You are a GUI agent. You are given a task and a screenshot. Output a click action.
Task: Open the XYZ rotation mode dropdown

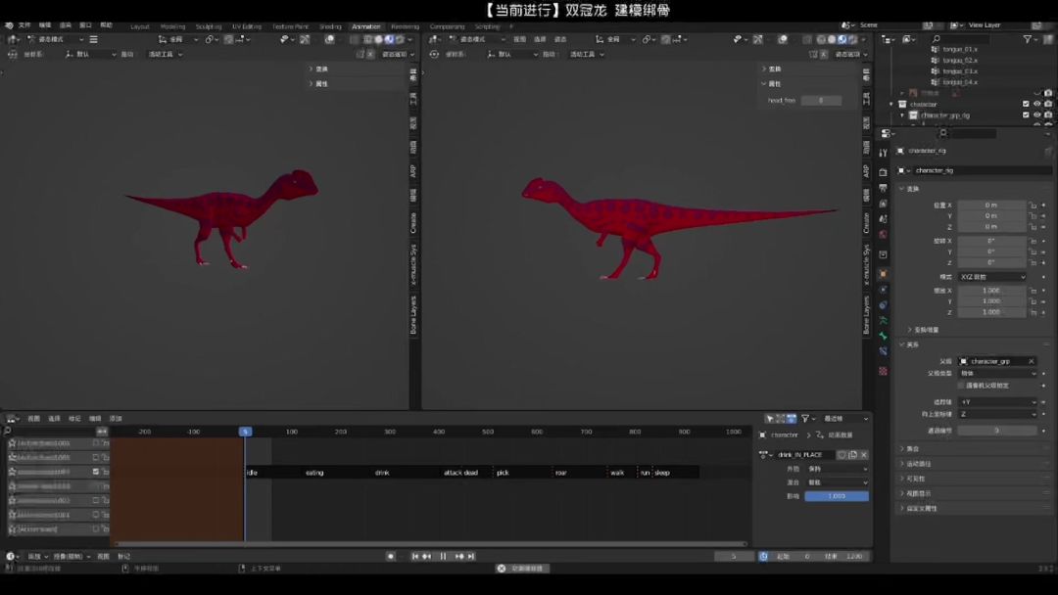[992, 277]
